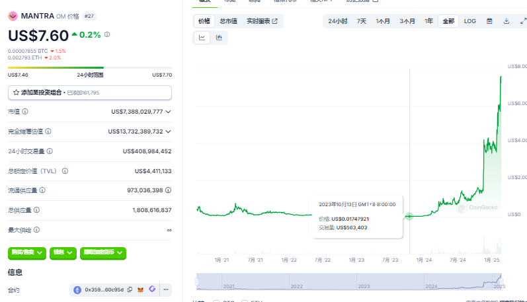Viewport: 527px width, 302px height.
Task: Toggle the LOG scale on the chart
Action: 469,21
